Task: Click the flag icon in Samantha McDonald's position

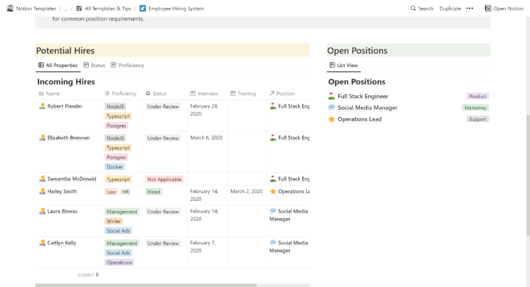Action: (273, 179)
